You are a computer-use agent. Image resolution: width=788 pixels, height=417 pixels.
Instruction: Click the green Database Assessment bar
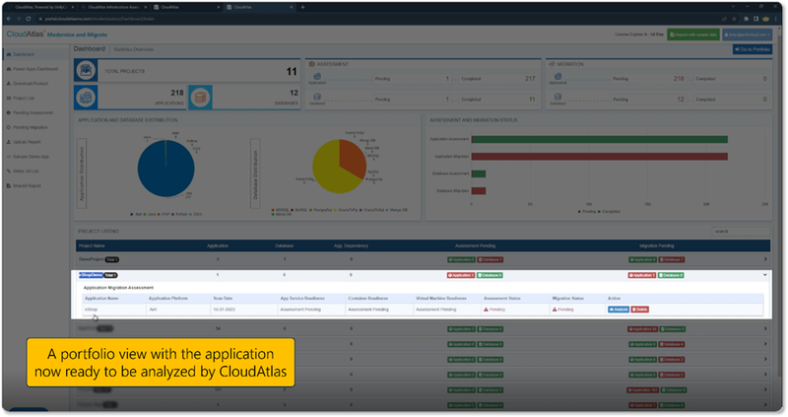[x=479, y=174]
